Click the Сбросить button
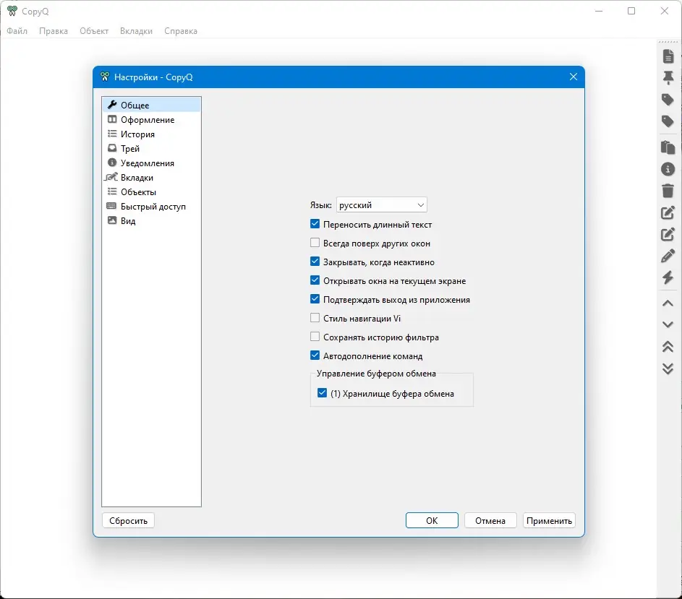The image size is (682, 599). (x=128, y=520)
